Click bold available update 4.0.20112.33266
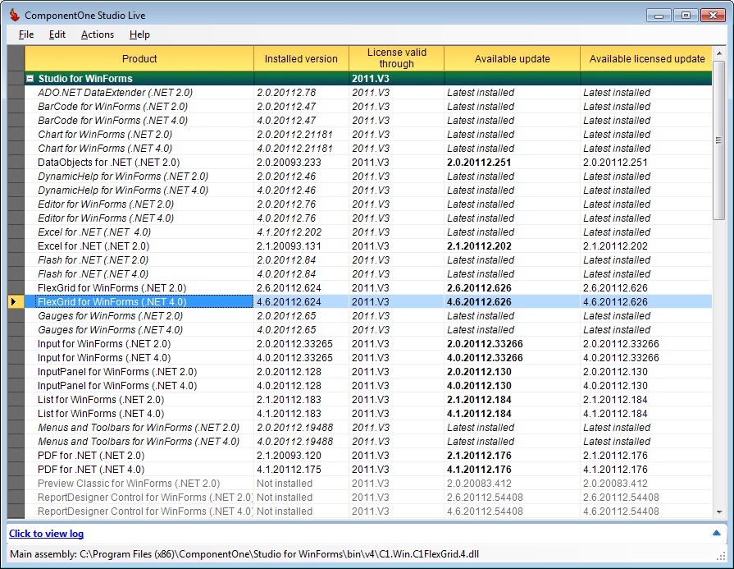734x569 pixels. click(485, 358)
